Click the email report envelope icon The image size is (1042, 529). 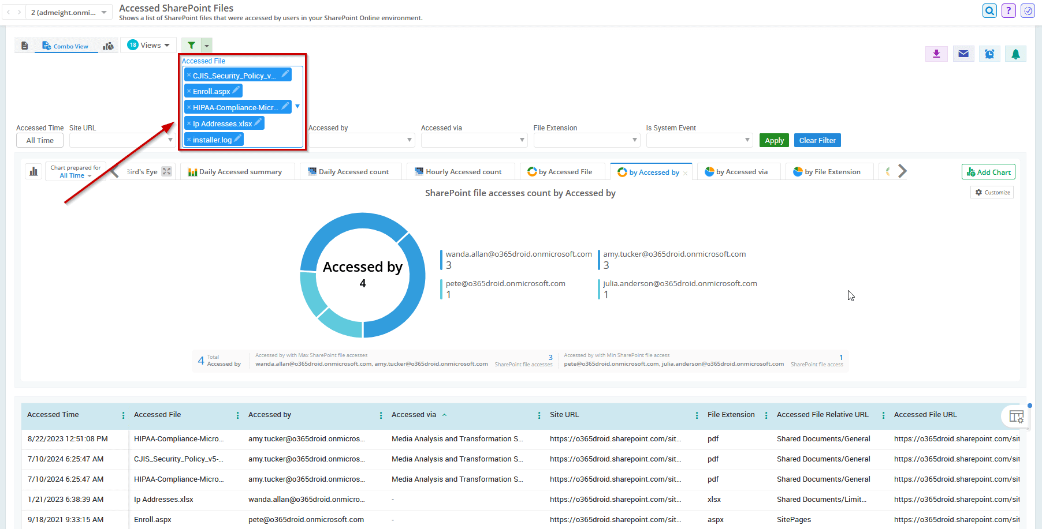[x=963, y=54]
